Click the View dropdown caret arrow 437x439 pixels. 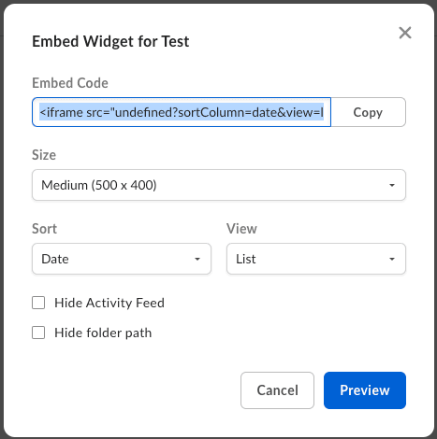[392, 259]
